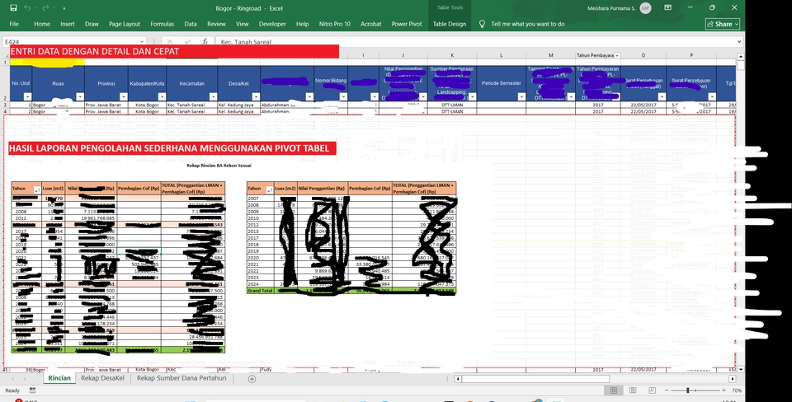Open Customize Quick Access Toolbar arrow
Viewport: 792px width, 402px height.
point(64,8)
